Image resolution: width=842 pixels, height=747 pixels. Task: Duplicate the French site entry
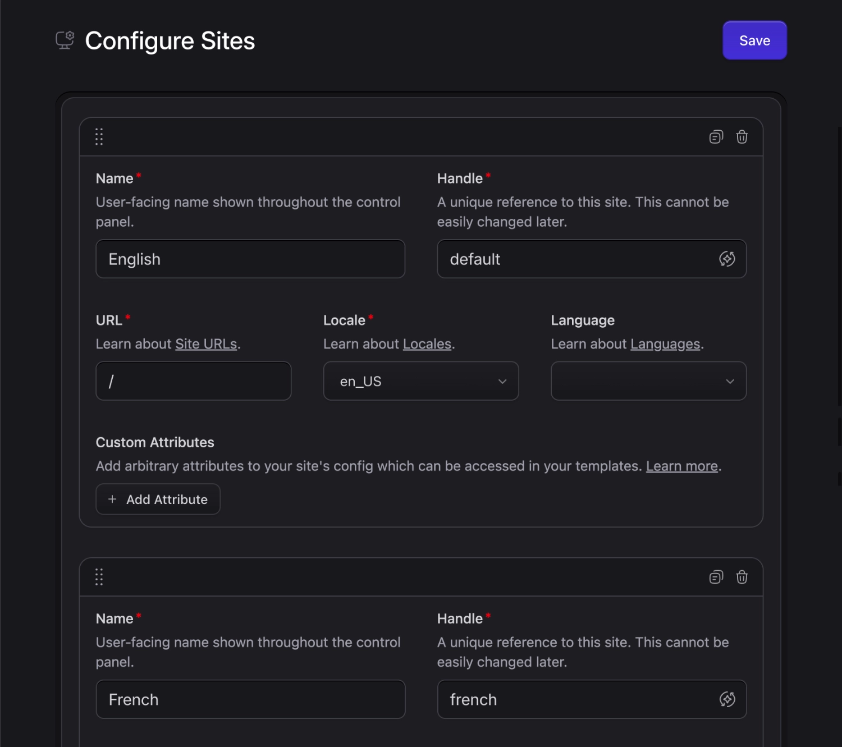click(716, 576)
